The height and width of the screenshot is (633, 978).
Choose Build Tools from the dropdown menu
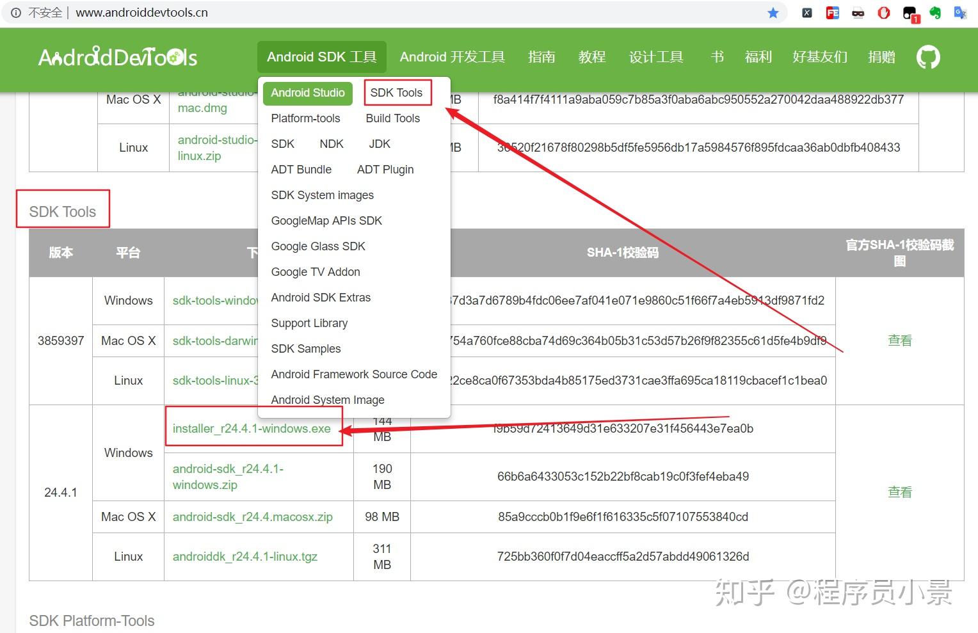pos(392,118)
